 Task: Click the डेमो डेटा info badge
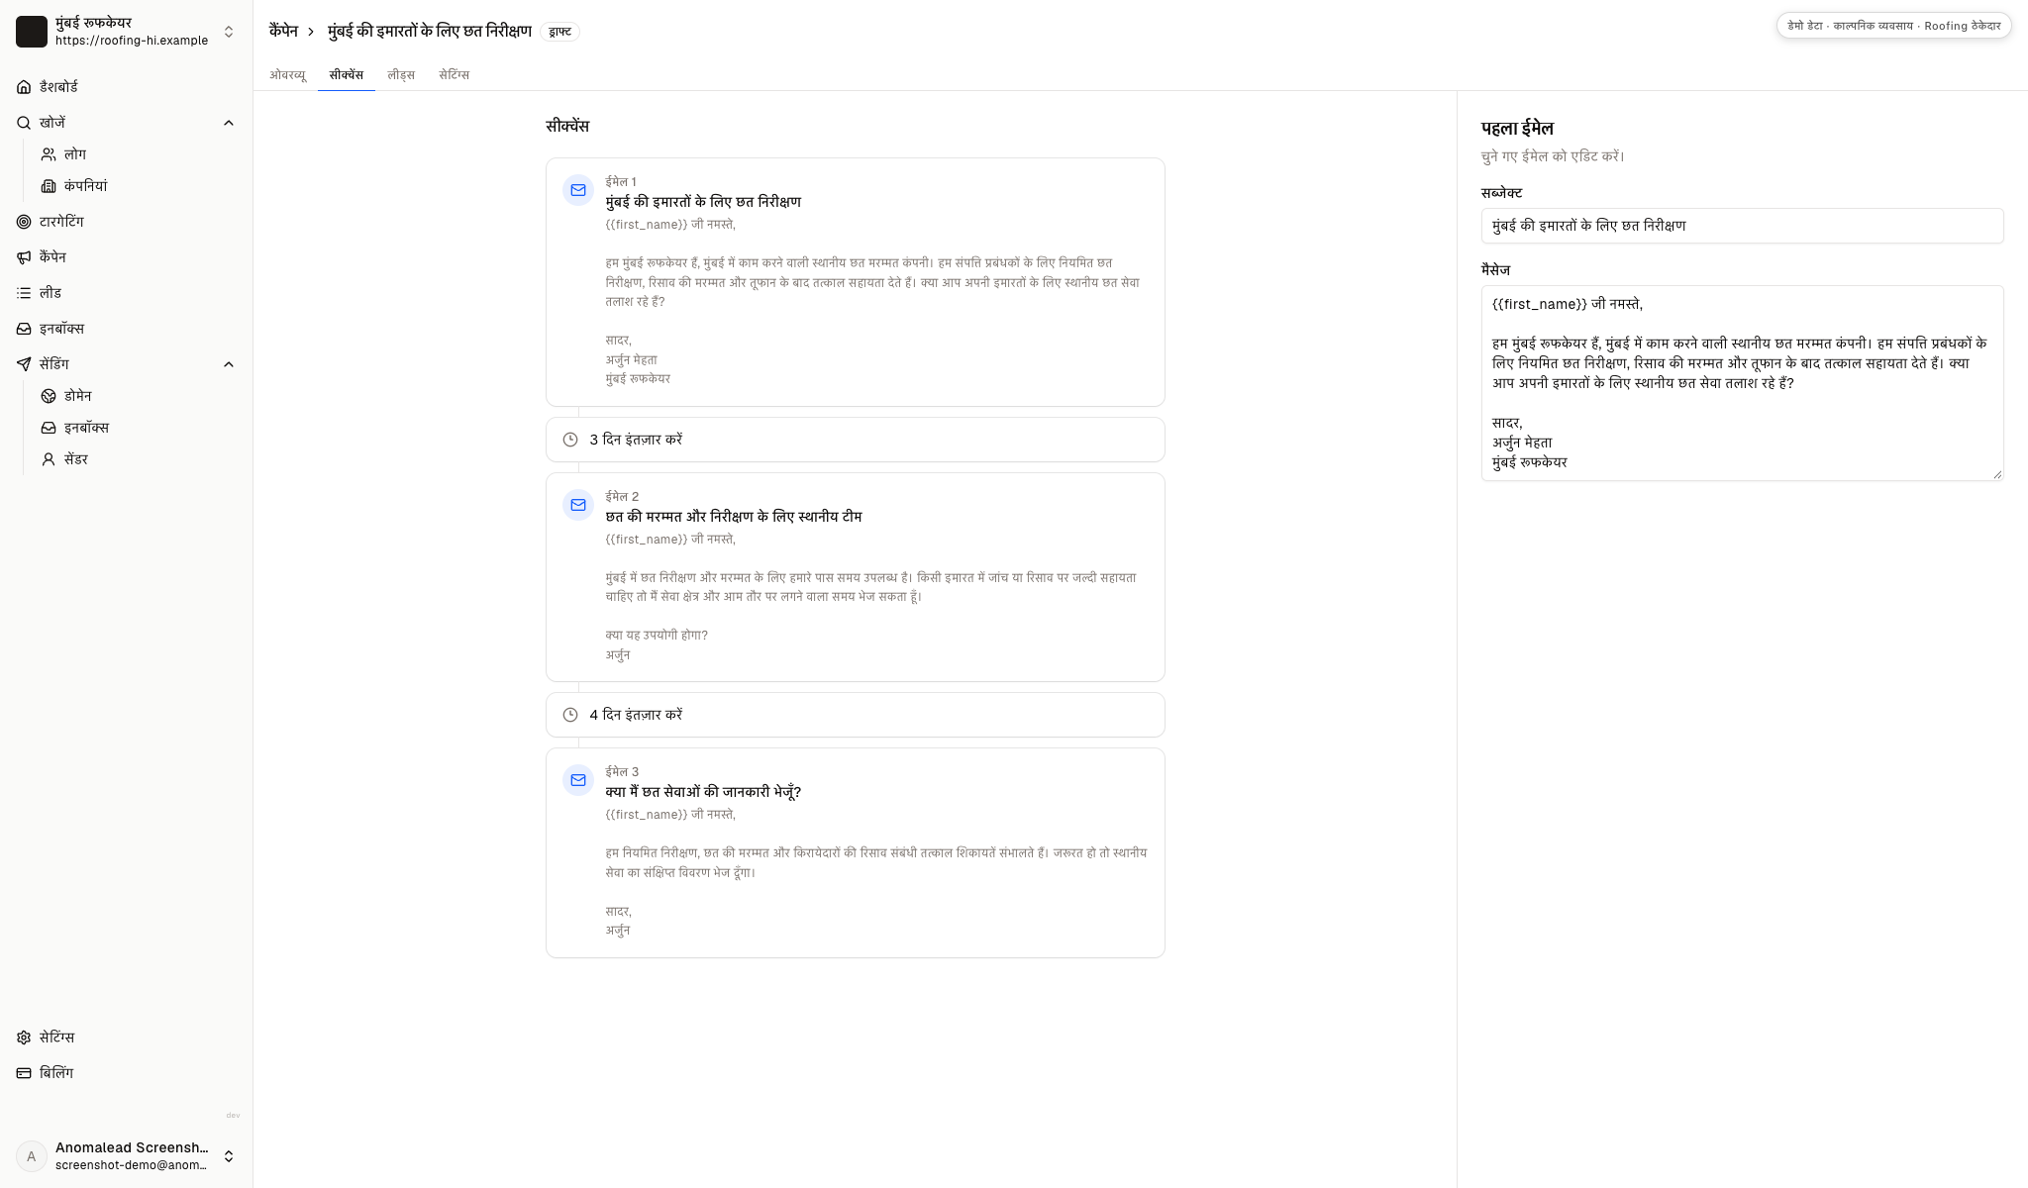coord(1893,26)
